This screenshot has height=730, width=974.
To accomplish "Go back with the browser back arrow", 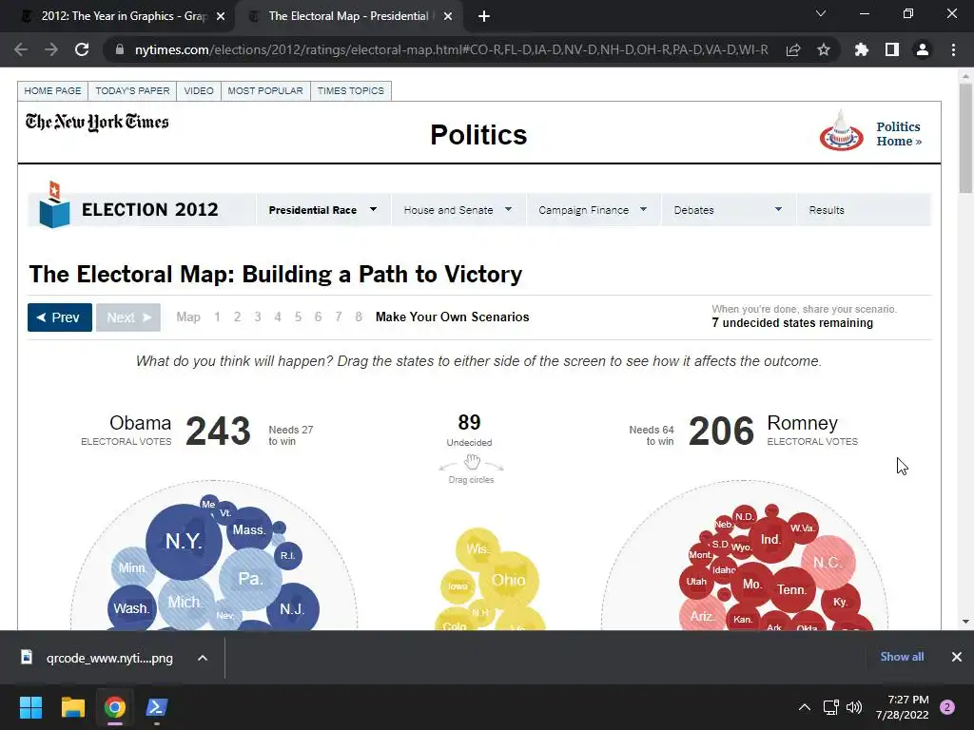I will (x=21, y=49).
